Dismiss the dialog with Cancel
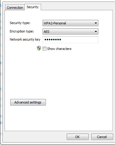115x145 pixels. [x=102, y=137]
